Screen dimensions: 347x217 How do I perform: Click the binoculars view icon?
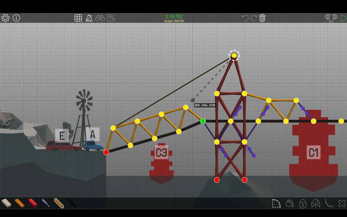click(100, 18)
